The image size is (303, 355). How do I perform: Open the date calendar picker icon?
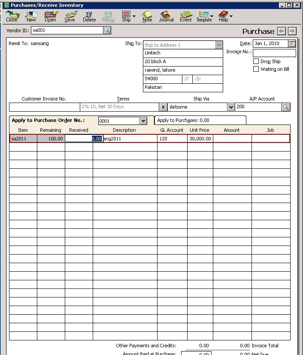pos(292,43)
